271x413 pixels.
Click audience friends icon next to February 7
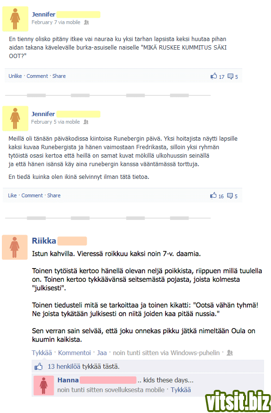pos(86,22)
